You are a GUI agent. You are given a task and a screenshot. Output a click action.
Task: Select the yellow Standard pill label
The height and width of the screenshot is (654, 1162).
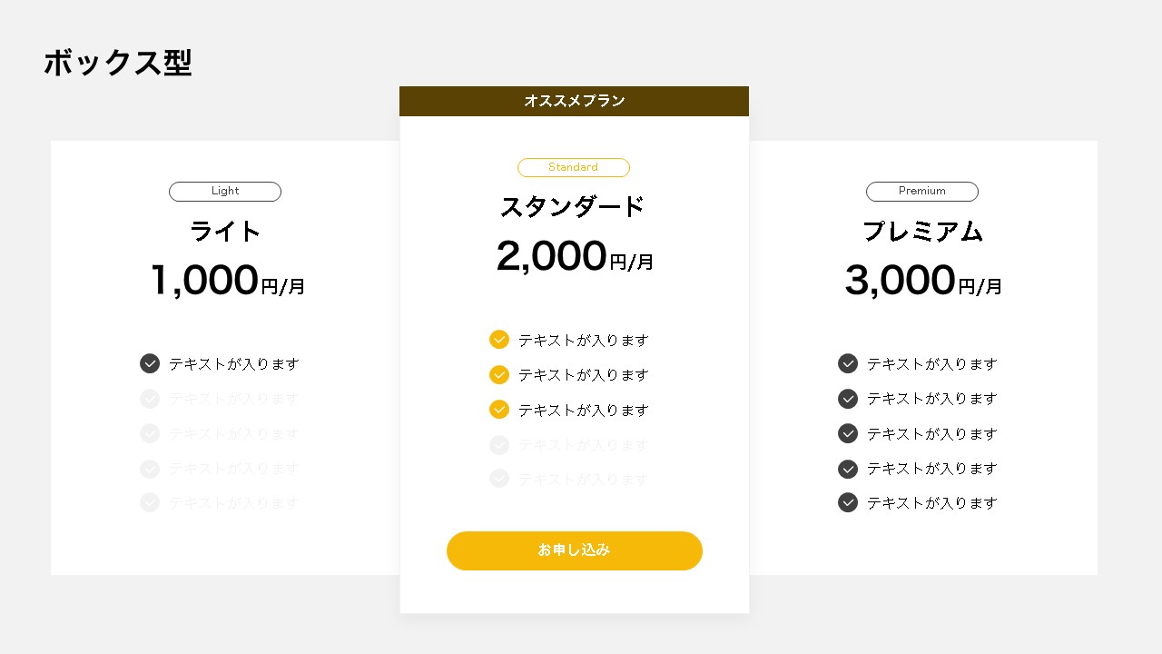574,167
